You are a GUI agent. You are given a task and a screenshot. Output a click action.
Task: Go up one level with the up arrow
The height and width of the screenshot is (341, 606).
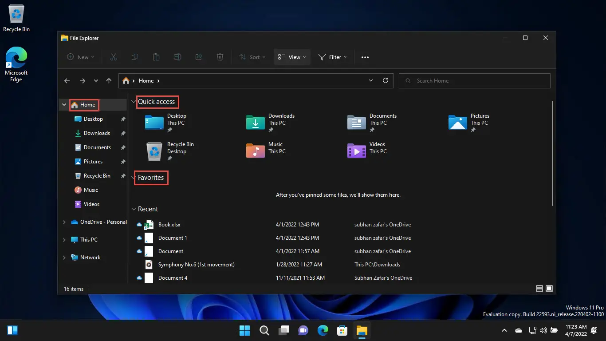109,81
